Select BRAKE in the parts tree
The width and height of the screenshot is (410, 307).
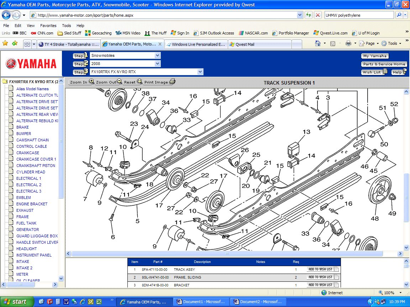pyautogui.click(x=22, y=127)
